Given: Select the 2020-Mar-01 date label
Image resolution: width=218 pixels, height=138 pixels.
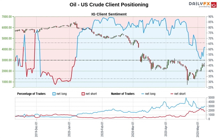Looking at the screenshot, I should point(133,130).
